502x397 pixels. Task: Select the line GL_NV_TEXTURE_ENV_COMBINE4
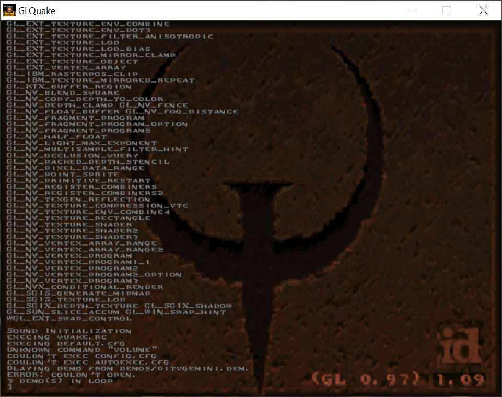[88, 212]
